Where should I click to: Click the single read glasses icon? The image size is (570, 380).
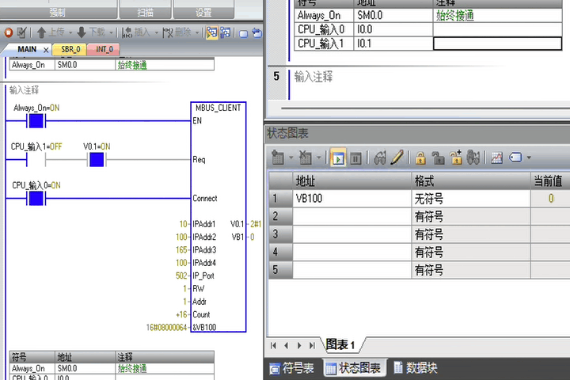[380, 158]
